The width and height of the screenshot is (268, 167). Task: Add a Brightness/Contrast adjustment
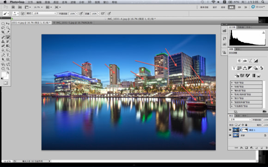pos(239,61)
